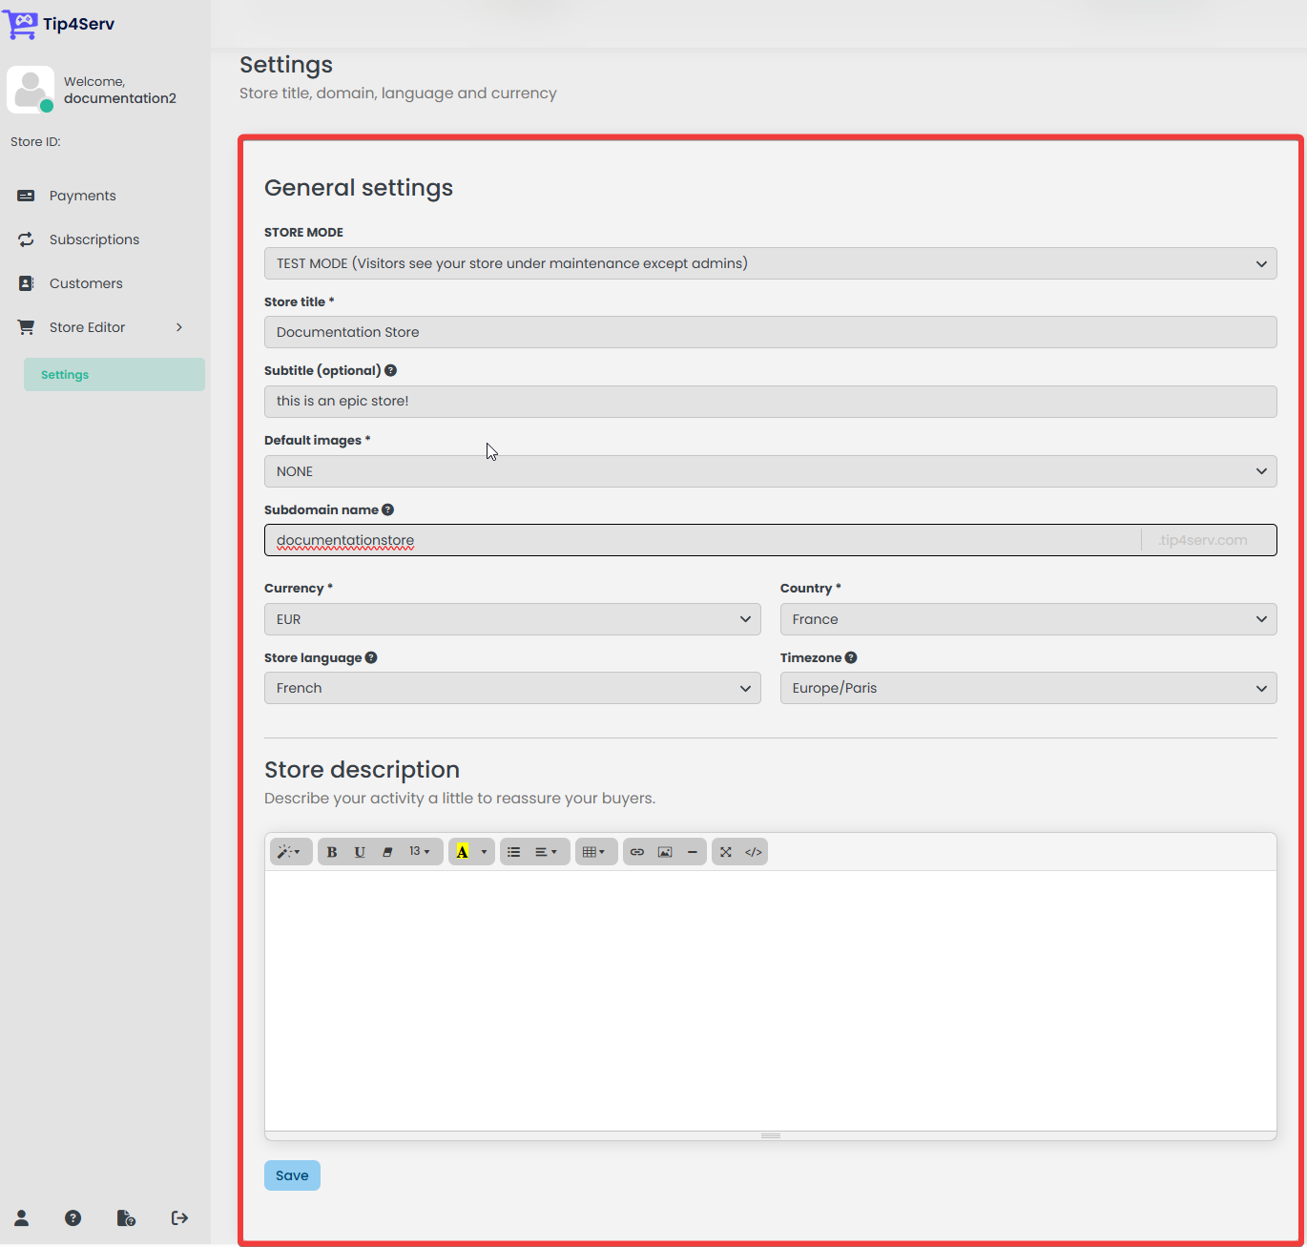This screenshot has height=1247, width=1307.
Task: Save the general settings
Action: click(x=292, y=1175)
